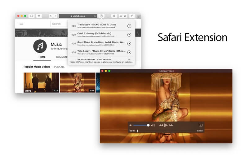Open YouTube hamburger menu
The image size is (248, 155).
[21, 24]
